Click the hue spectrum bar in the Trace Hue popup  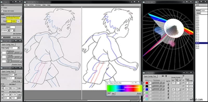[125, 88]
